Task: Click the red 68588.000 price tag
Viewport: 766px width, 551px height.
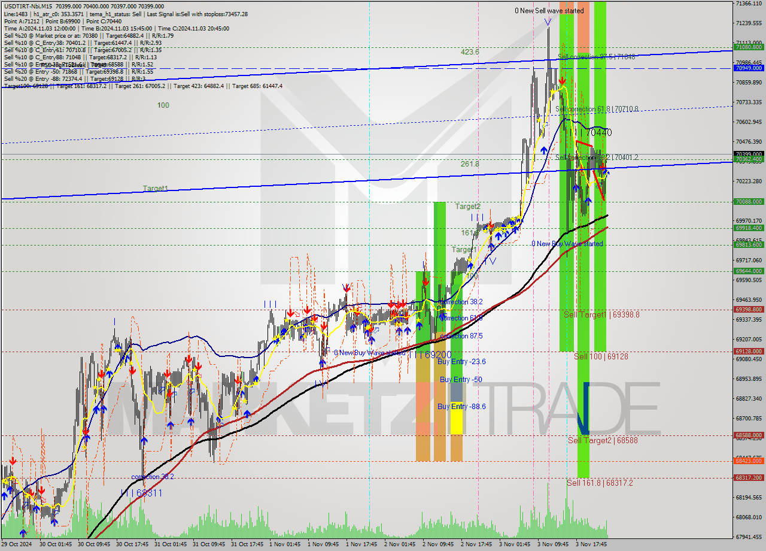Action: [749, 435]
